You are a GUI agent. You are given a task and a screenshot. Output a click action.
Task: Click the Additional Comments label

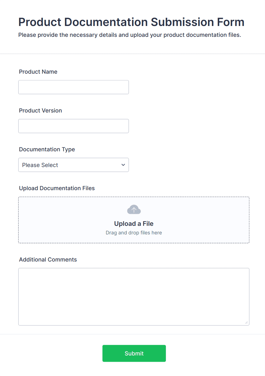tap(48, 260)
